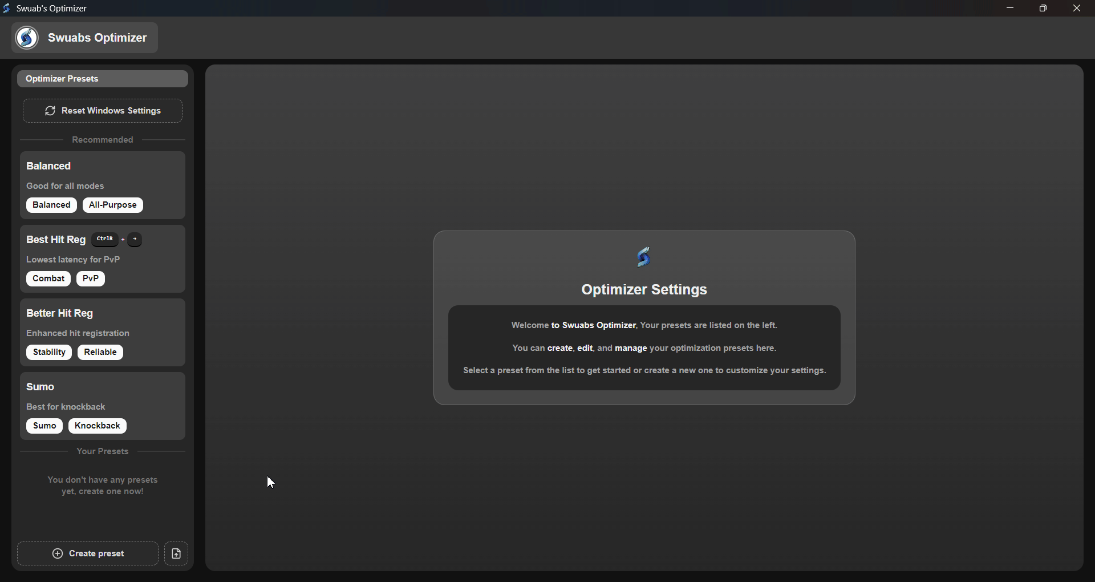The width and height of the screenshot is (1095, 582).
Task: Click the CtrlR hotkey badge
Action: pyautogui.click(x=105, y=240)
